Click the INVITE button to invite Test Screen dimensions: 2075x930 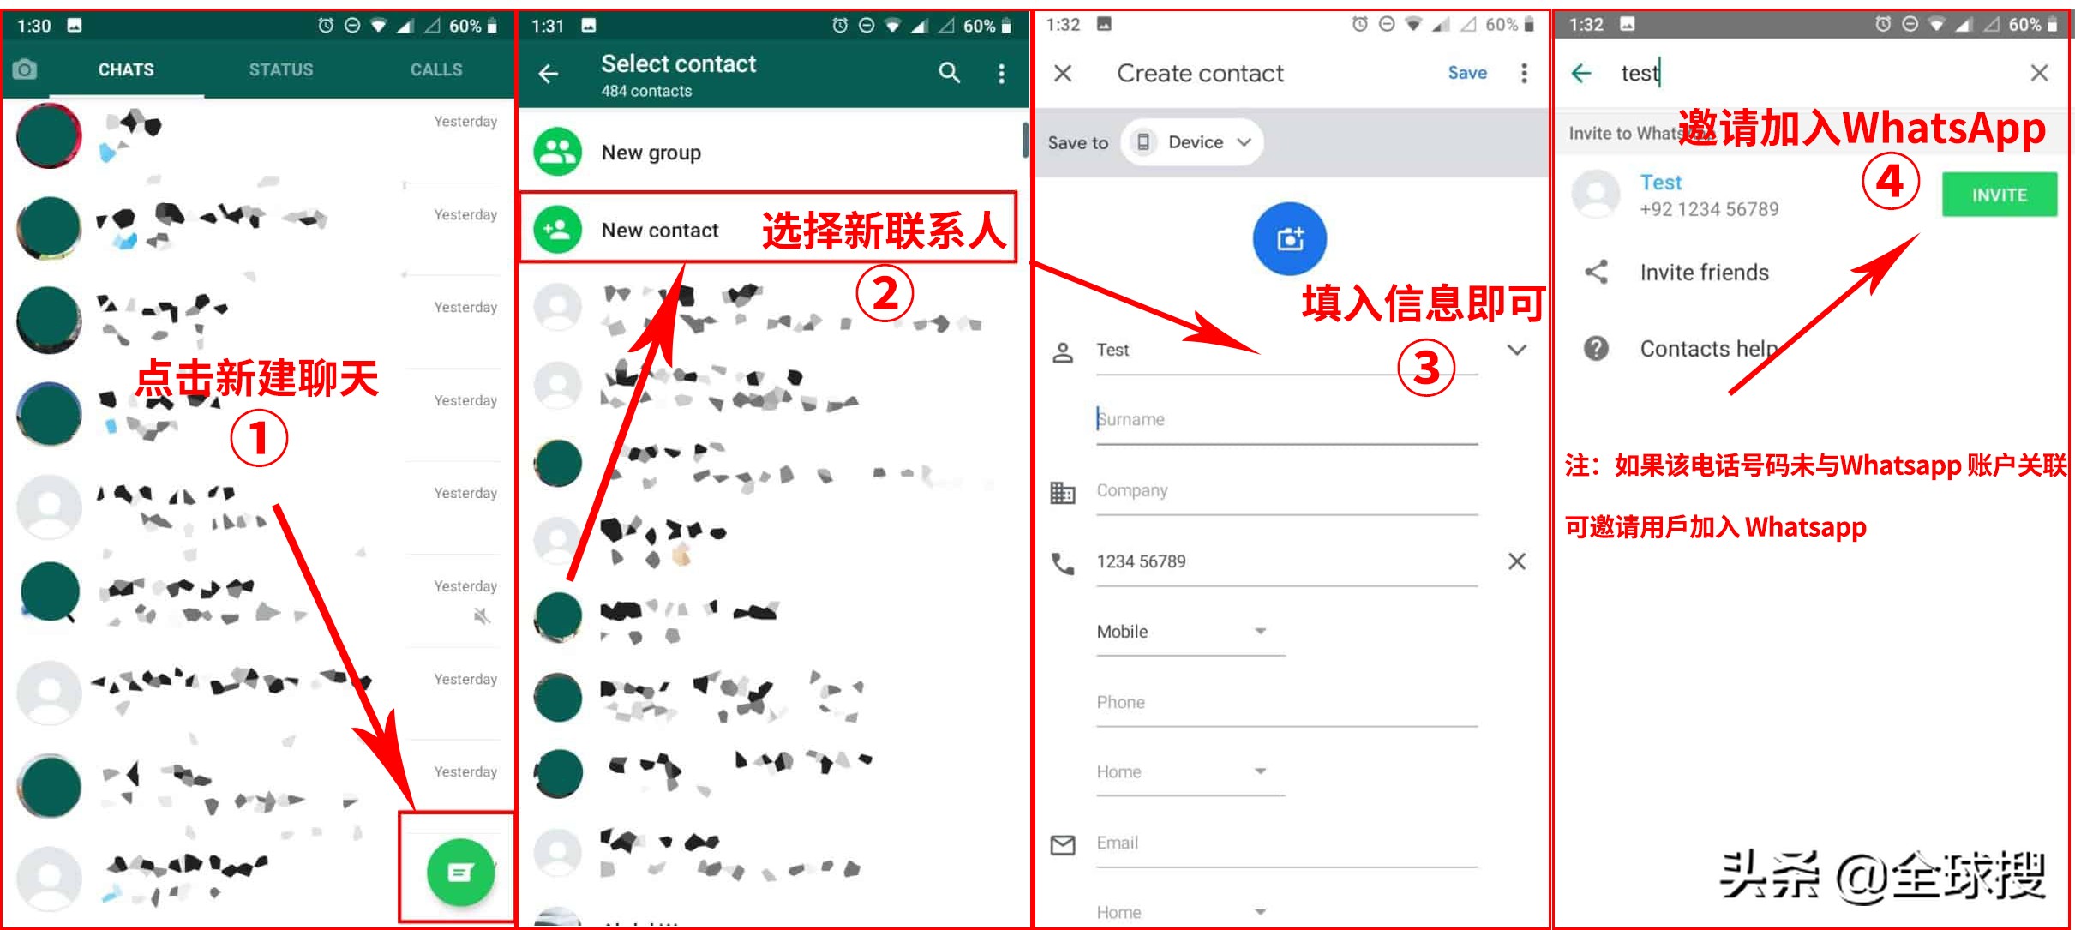point(1998,195)
